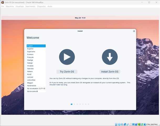This screenshot has width=160, height=126.
Task: Click the keyboard capture arrow icon beside CTRL (DESTRA)
Action: point(145,124)
